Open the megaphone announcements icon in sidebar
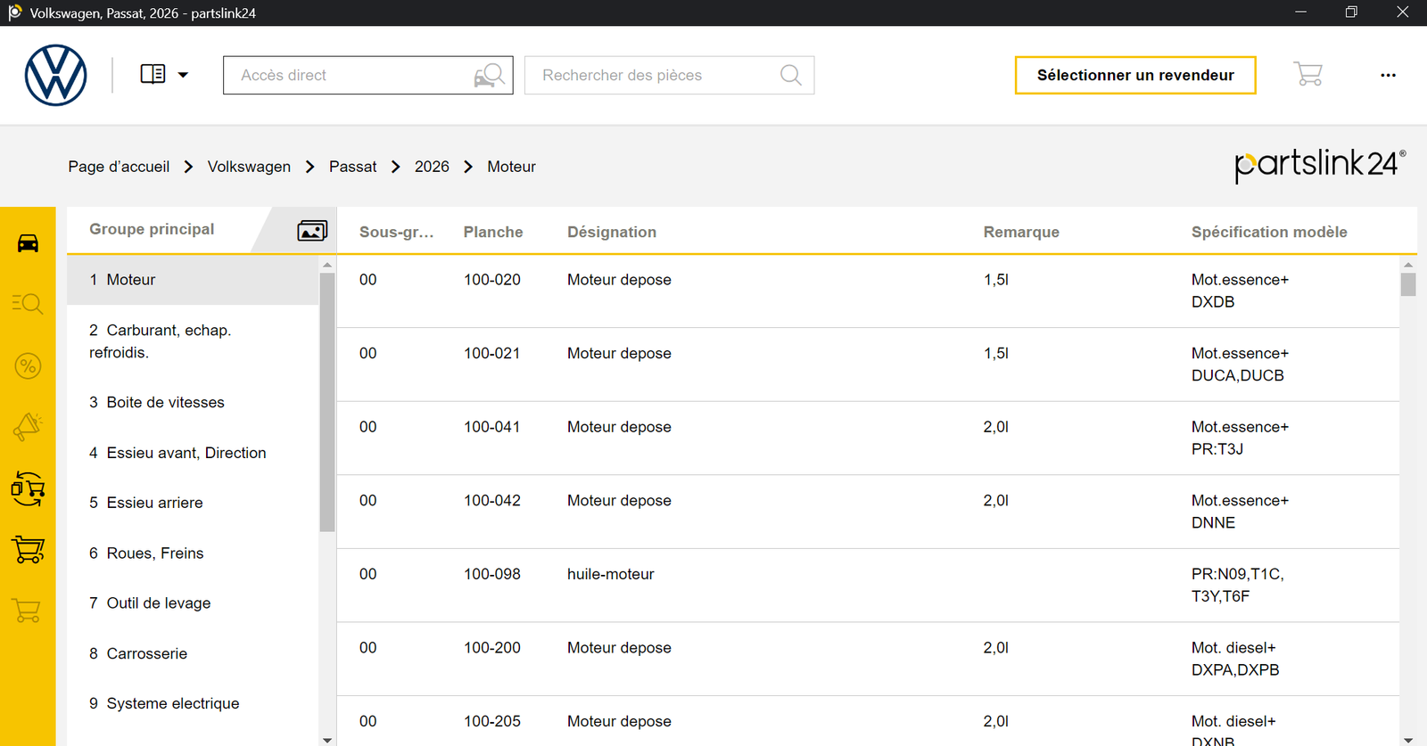This screenshot has height=746, width=1427. click(x=28, y=427)
